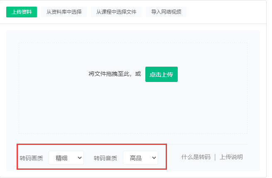Click the 转码音质 label text
272x178 pixels.
(x=105, y=158)
